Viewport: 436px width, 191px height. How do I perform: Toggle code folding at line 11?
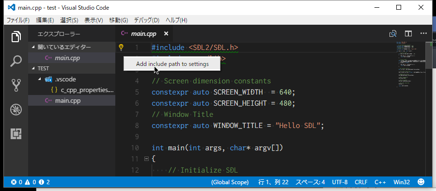point(146,159)
